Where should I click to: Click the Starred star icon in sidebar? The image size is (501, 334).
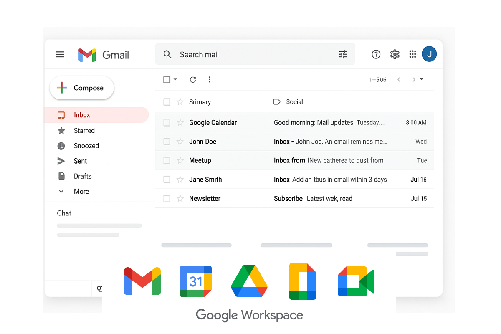(x=61, y=131)
